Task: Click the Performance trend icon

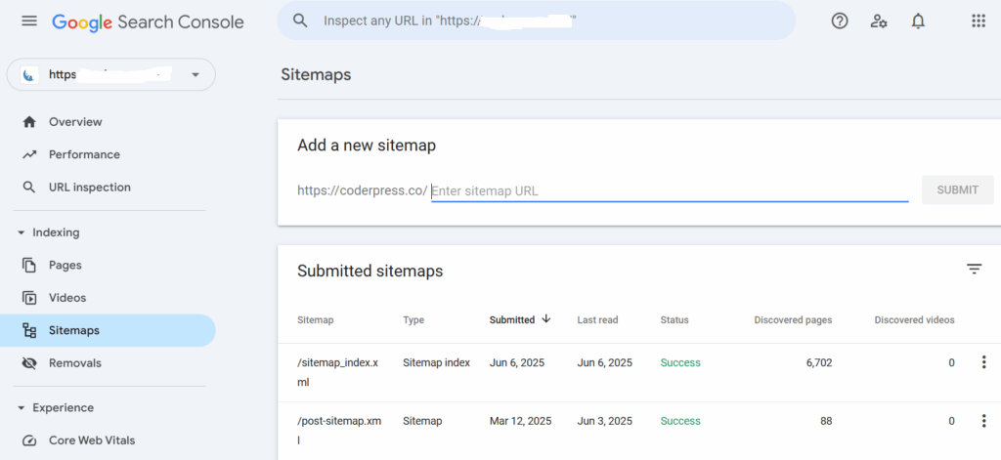Action: pos(29,154)
